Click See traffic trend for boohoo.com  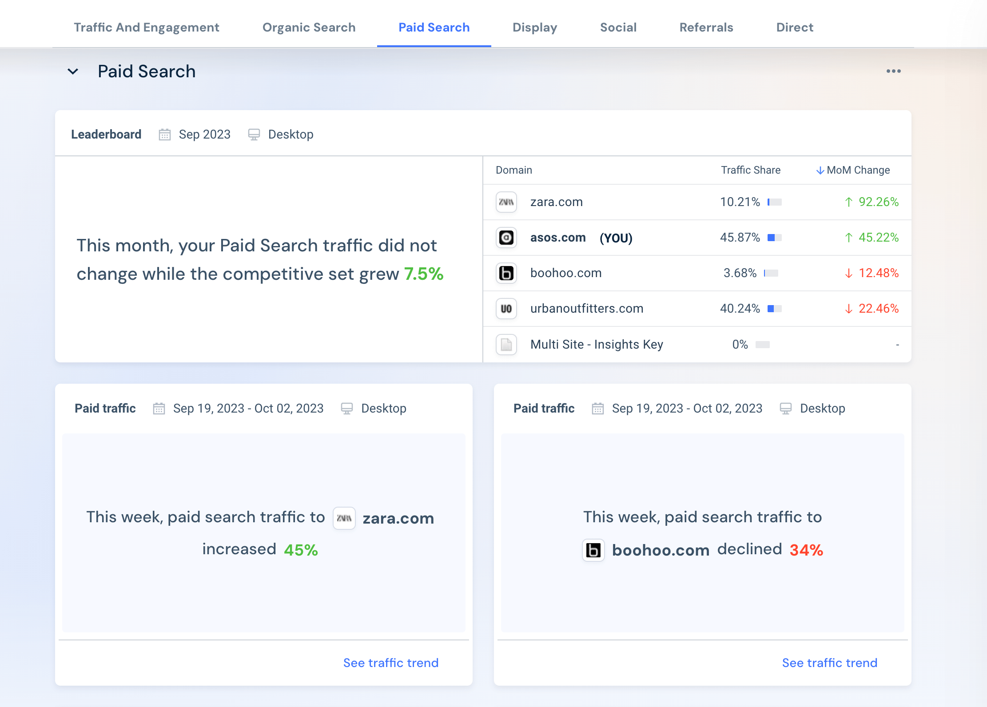[x=829, y=662]
